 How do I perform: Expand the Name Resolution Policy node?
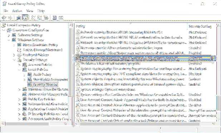click(14, 45)
